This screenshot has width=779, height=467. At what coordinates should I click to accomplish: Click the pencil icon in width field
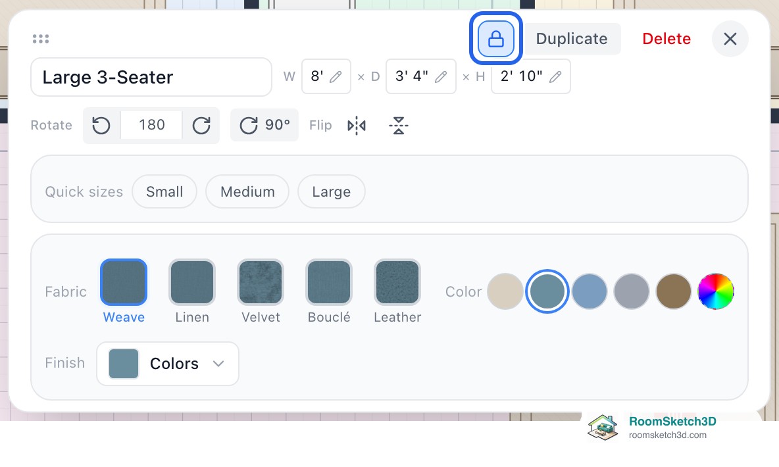[x=336, y=76]
